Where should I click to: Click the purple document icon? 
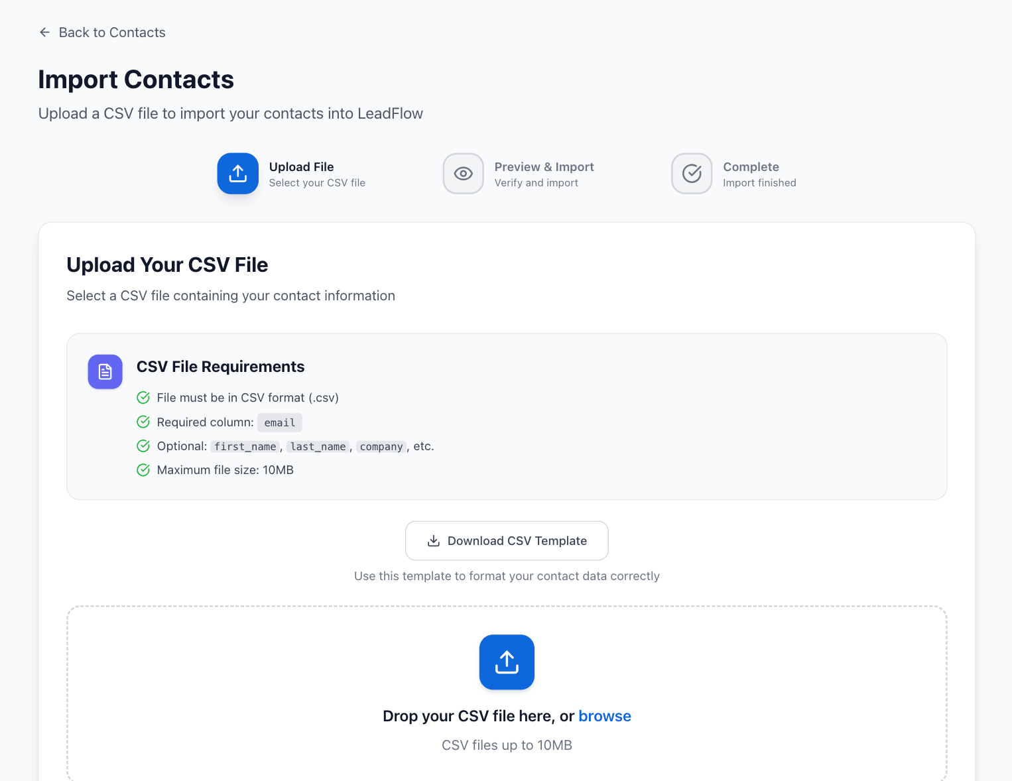(x=105, y=372)
